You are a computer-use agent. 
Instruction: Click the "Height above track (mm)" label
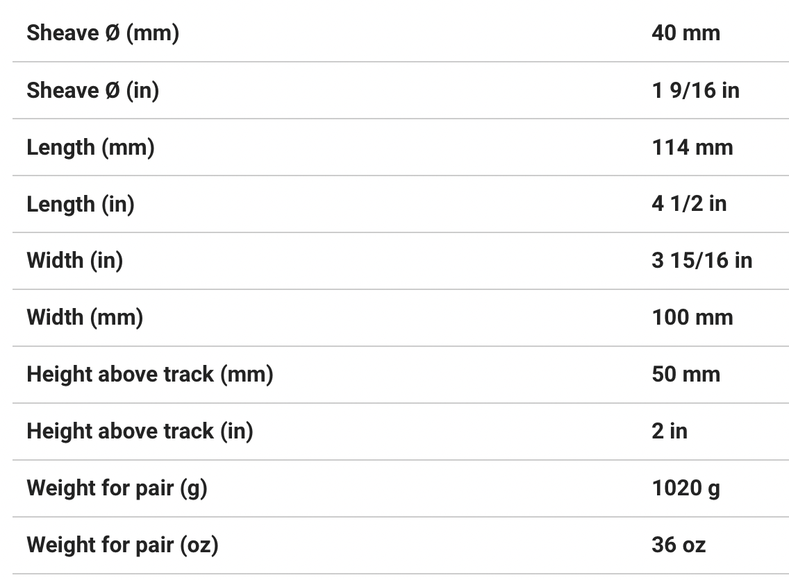(x=150, y=375)
